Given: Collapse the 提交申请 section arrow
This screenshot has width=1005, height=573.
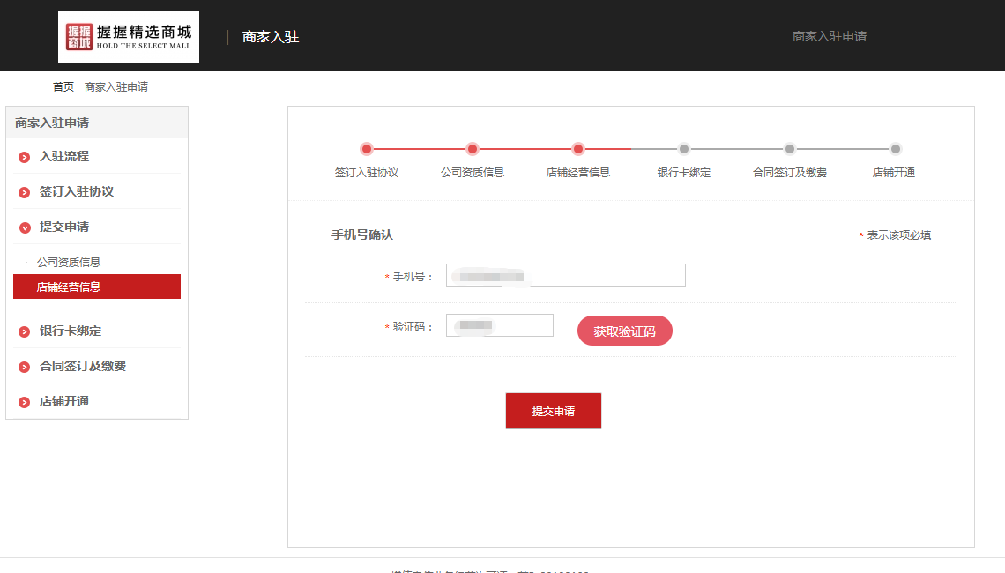Looking at the screenshot, I should [25, 227].
